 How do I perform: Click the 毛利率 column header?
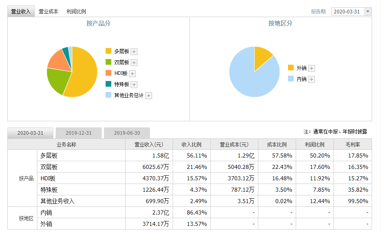[x=353, y=144]
